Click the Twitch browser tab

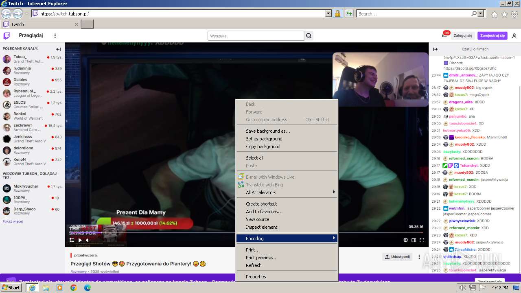(41, 24)
